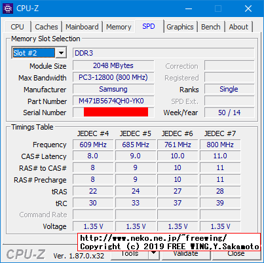This screenshot has height=263, width=264.
Task: Click the CAS# Latency 9.0 cell
Action: coord(136,156)
